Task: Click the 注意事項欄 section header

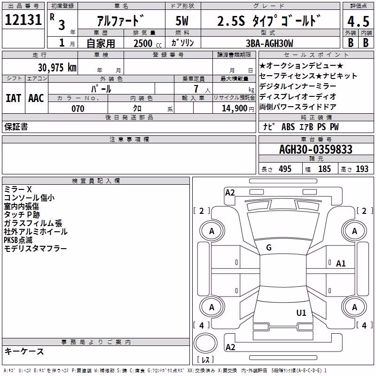Action: [129, 139]
